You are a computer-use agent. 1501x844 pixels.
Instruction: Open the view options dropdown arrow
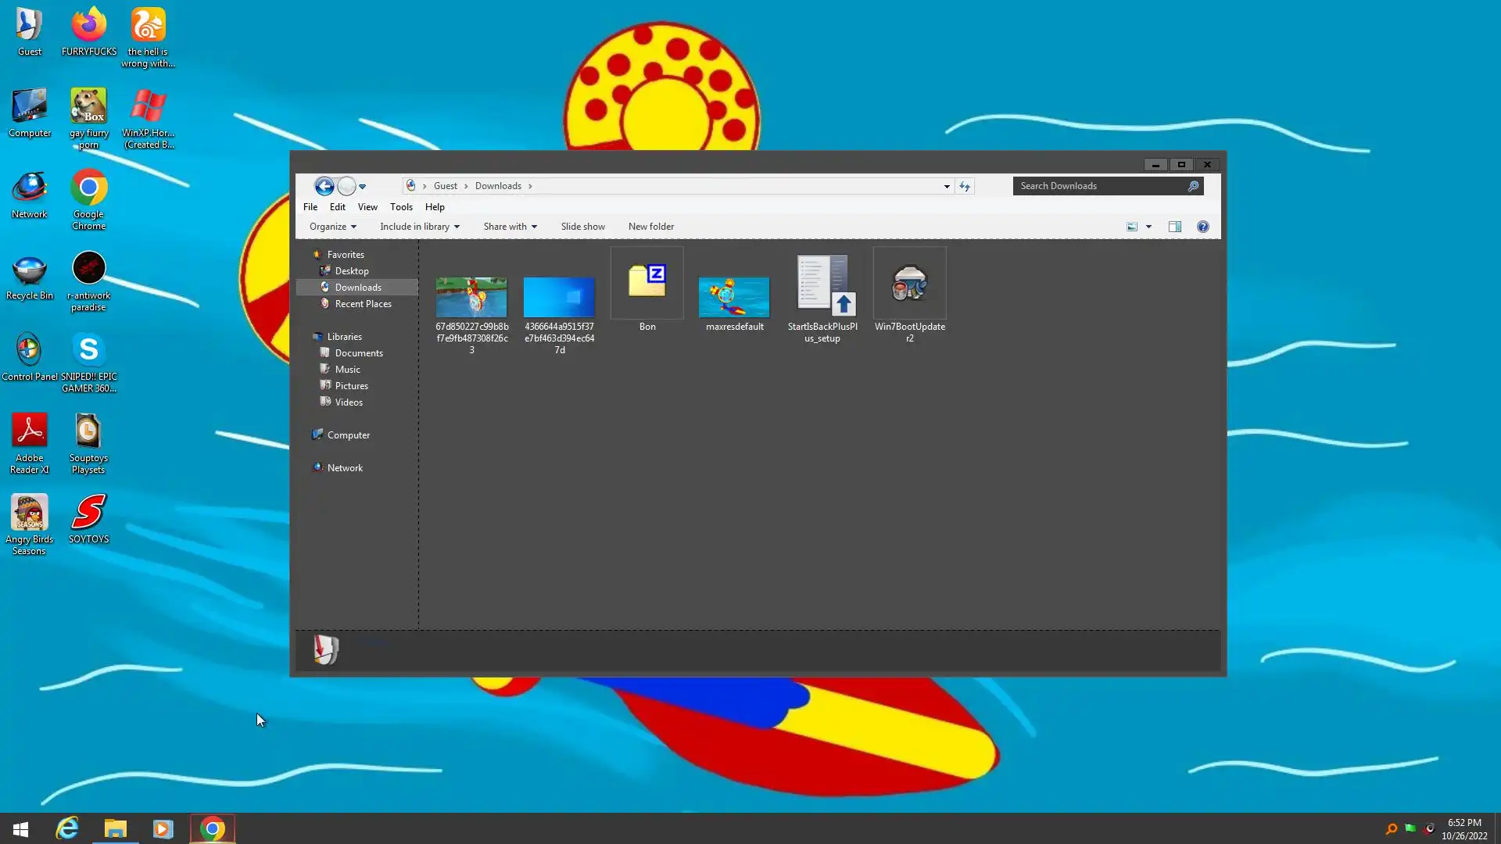tap(1148, 227)
